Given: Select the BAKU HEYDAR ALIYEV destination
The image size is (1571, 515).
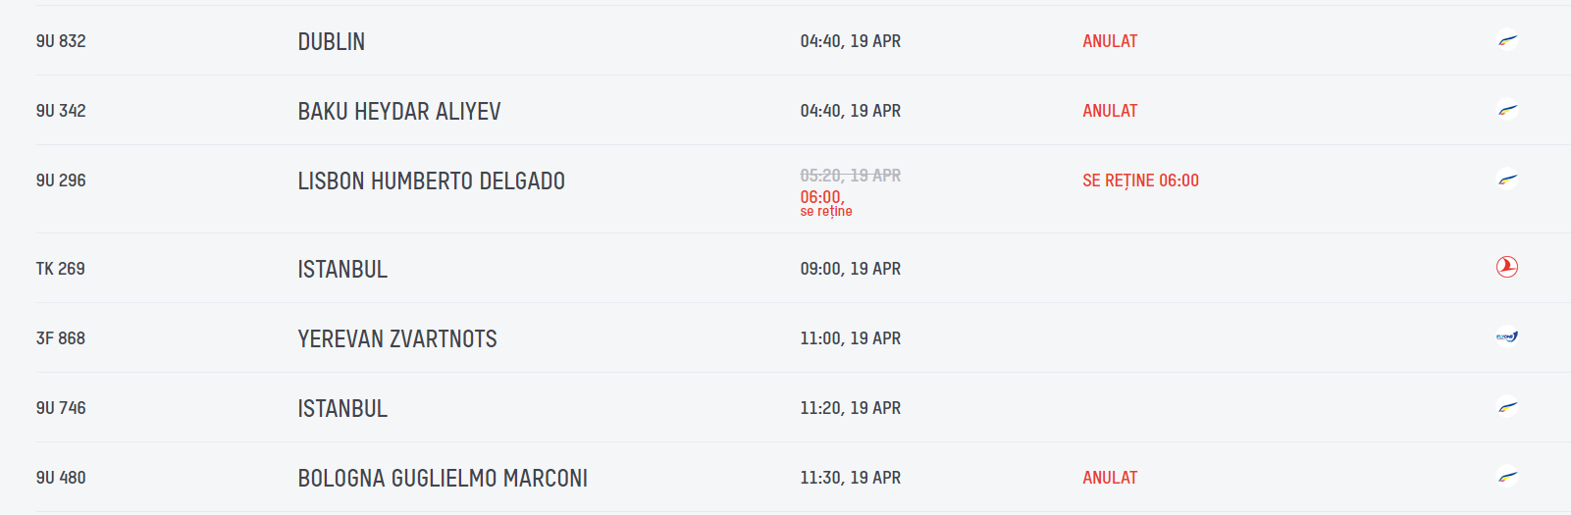Looking at the screenshot, I should tap(399, 112).
